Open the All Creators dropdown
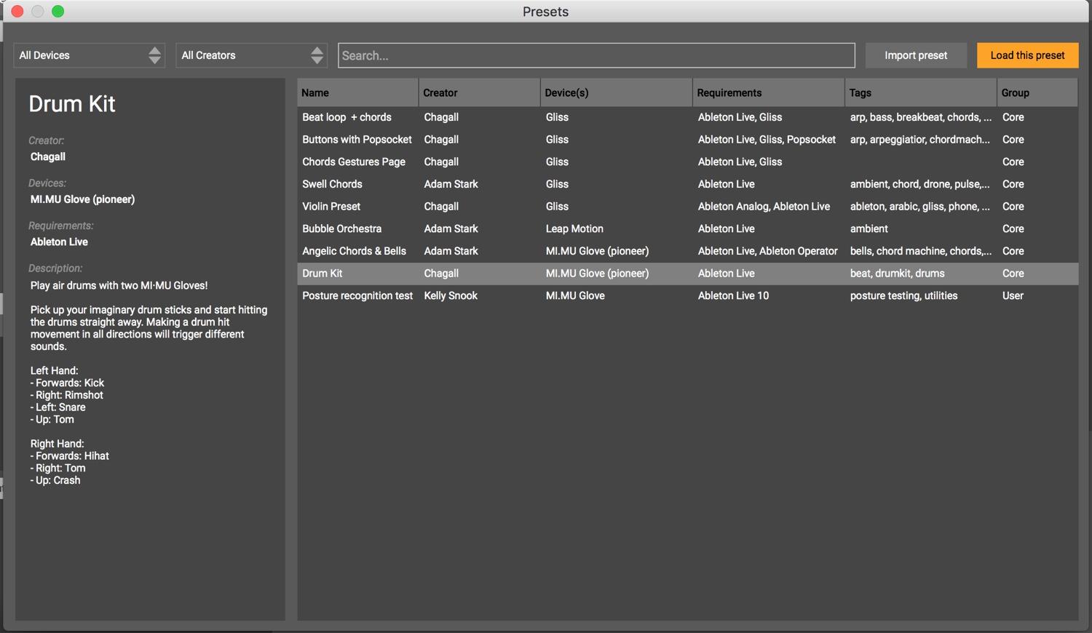 click(x=251, y=55)
